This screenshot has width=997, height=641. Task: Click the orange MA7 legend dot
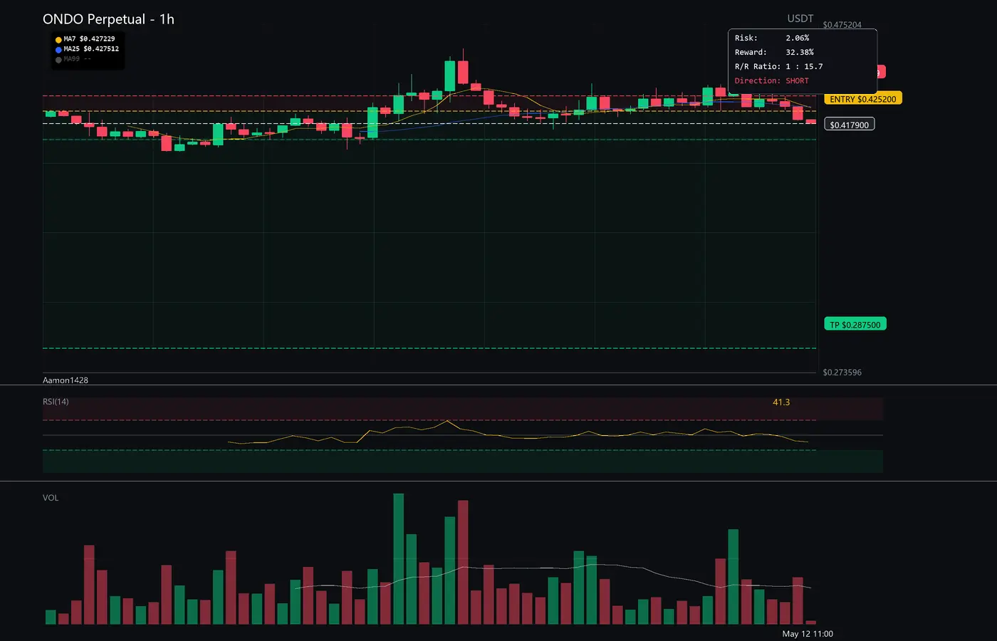(x=58, y=40)
